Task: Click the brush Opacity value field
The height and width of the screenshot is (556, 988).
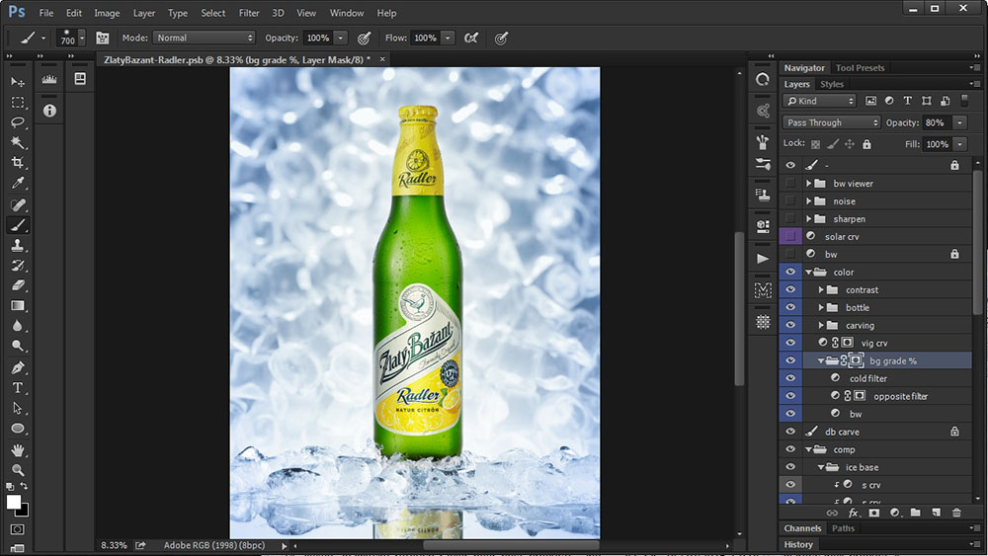Action: coord(317,38)
